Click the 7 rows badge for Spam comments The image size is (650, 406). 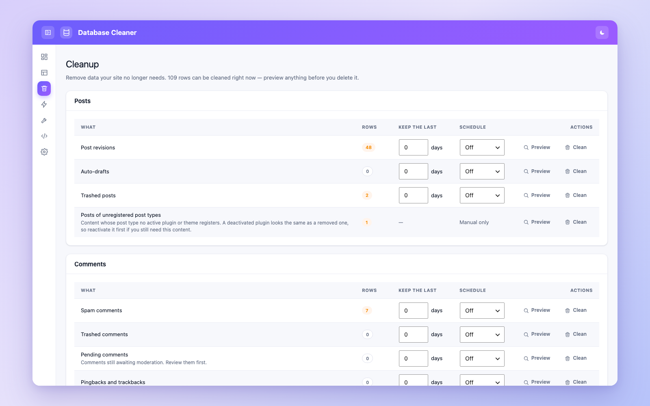coord(367,311)
